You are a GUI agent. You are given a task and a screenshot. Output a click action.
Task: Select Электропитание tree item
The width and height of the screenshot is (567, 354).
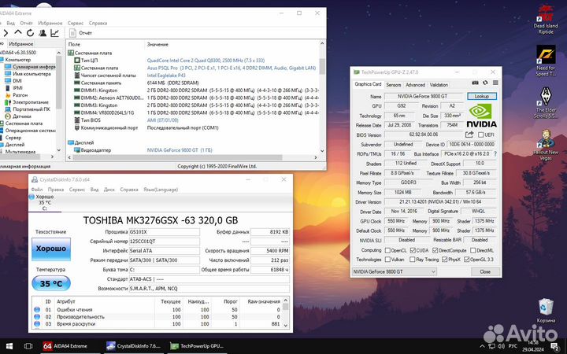[27, 102]
